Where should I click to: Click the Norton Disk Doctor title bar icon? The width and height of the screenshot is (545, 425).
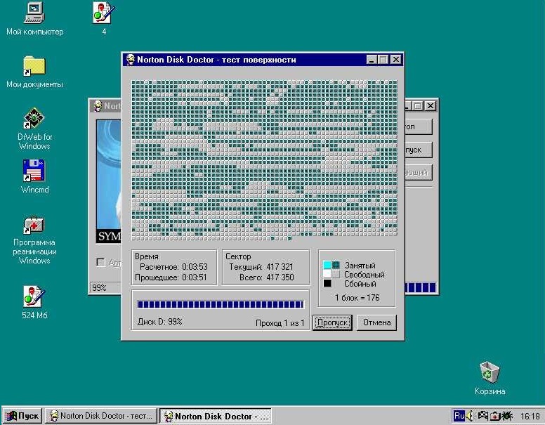tap(131, 60)
